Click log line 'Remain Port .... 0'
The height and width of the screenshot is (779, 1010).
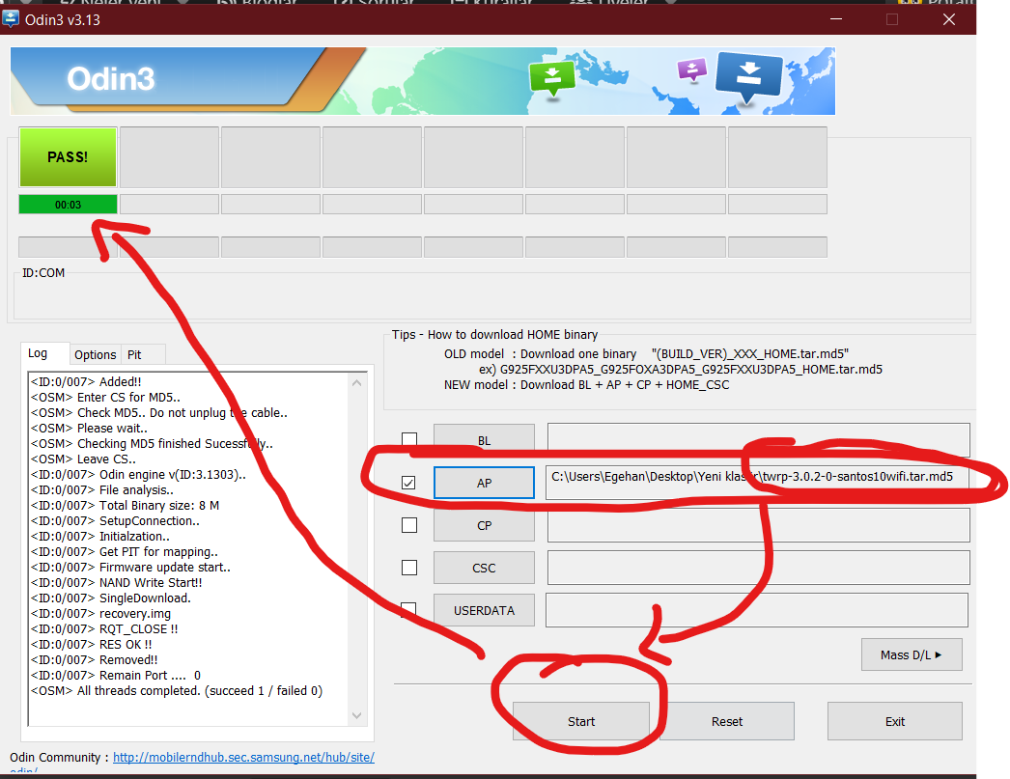point(116,676)
